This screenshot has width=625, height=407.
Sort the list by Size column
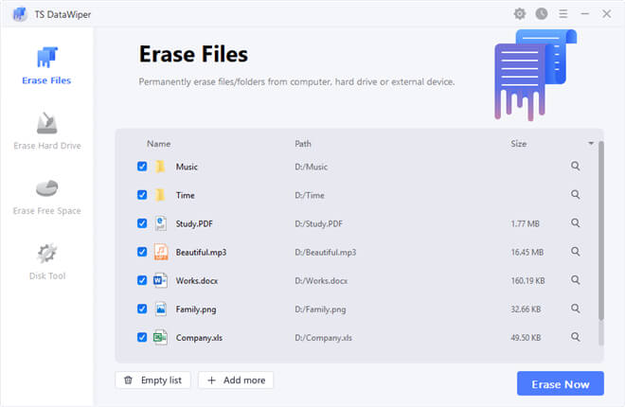518,144
